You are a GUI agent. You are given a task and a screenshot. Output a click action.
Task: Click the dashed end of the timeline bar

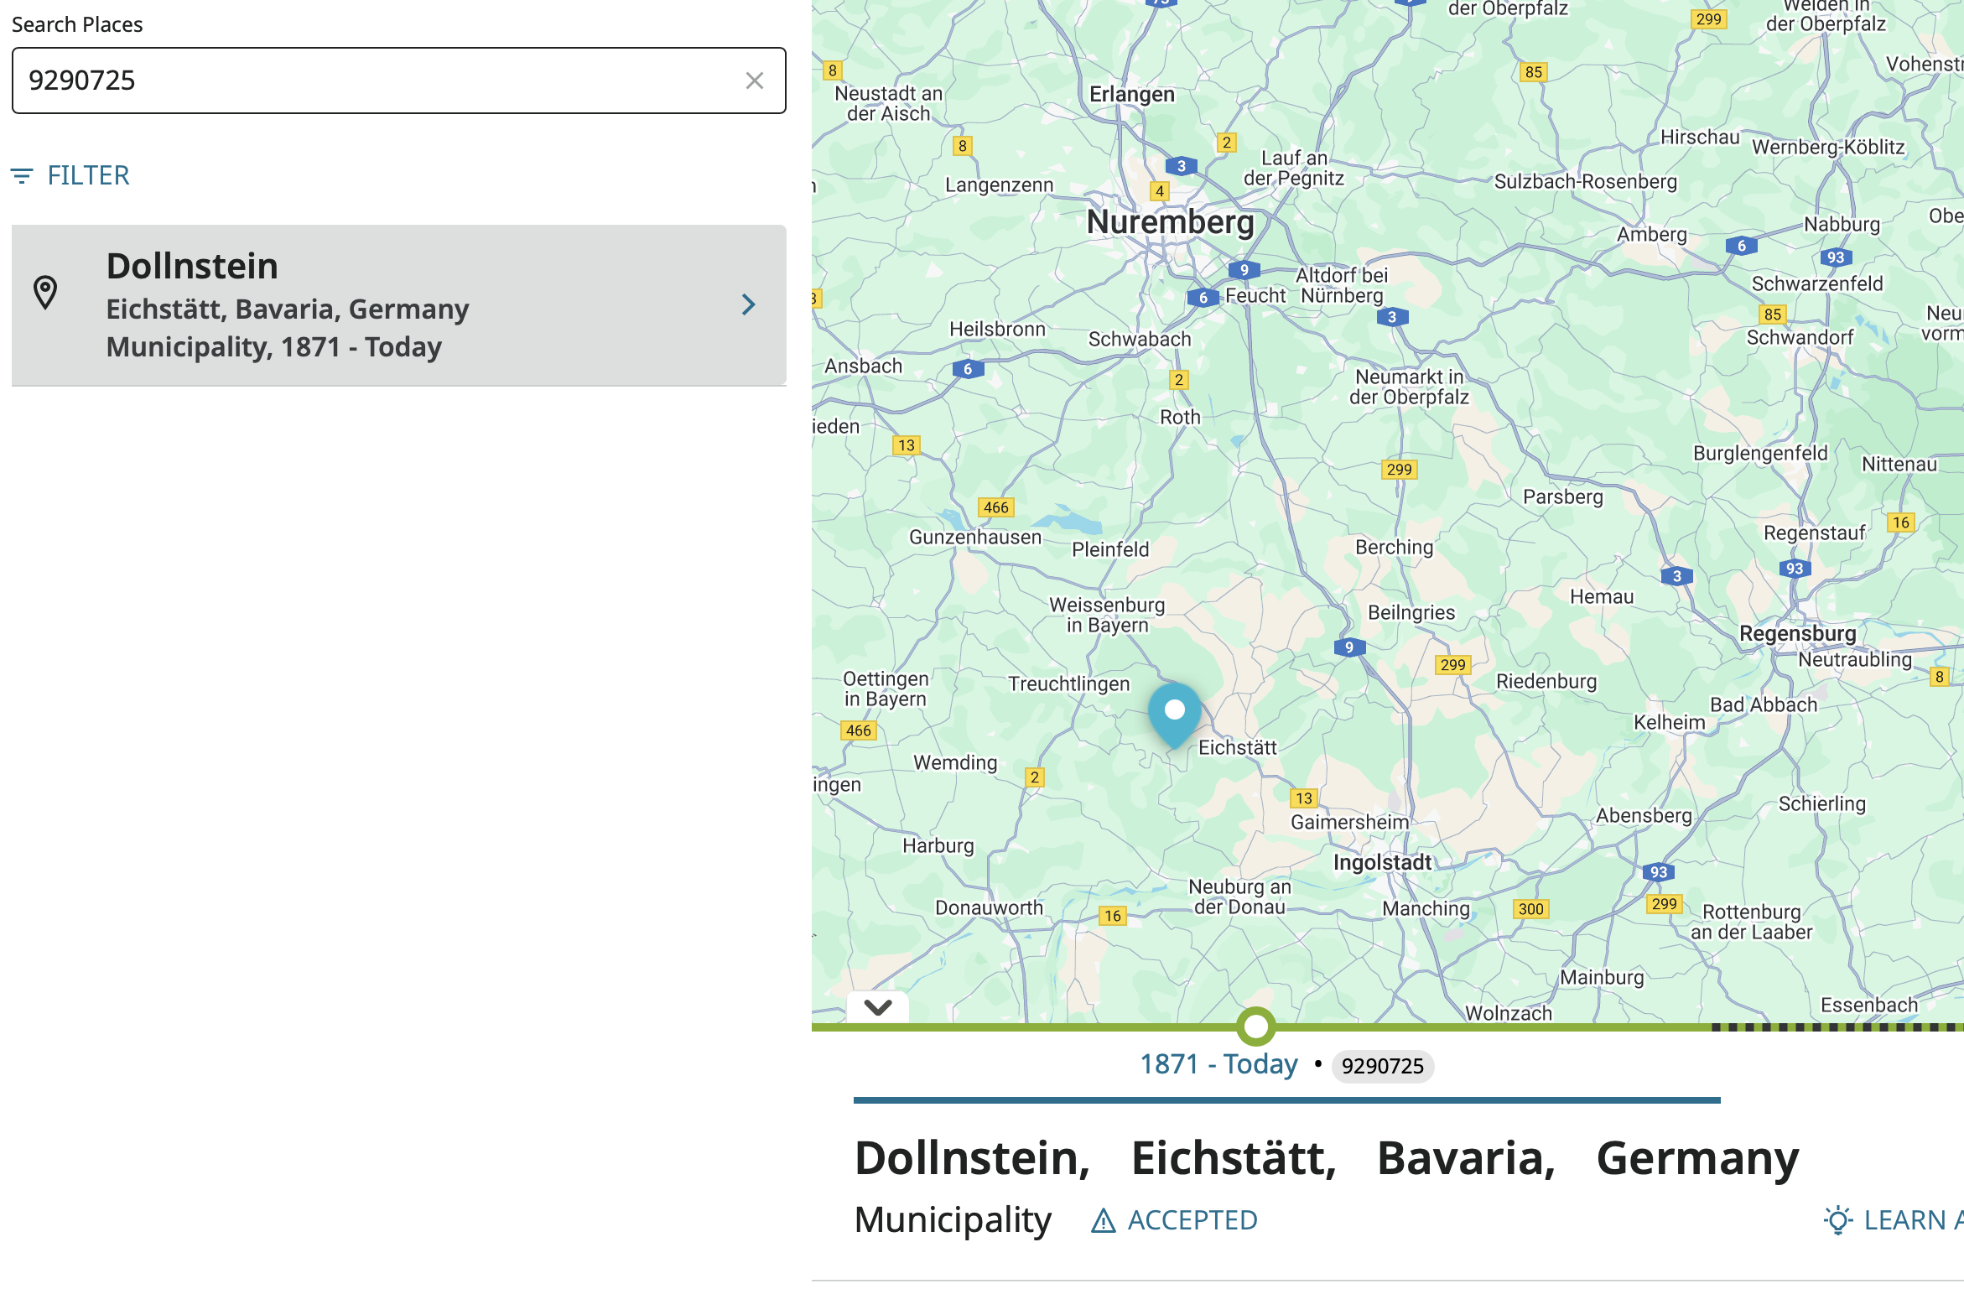tap(1837, 1027)
